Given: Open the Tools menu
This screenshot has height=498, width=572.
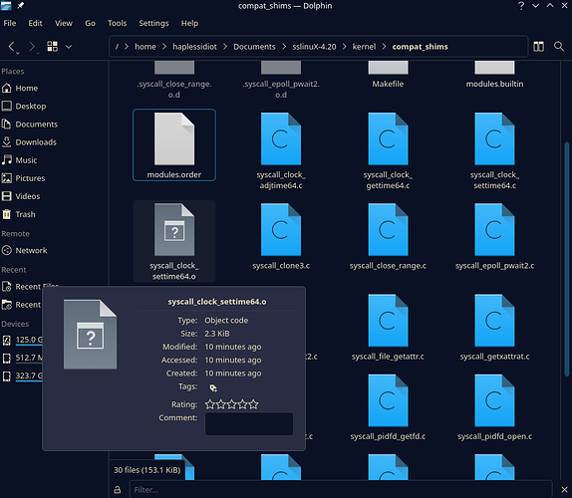Looking at the screenshot, I should coord(118,23).
